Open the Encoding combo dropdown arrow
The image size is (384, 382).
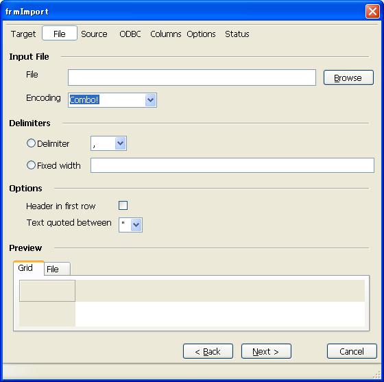[150, 100]
